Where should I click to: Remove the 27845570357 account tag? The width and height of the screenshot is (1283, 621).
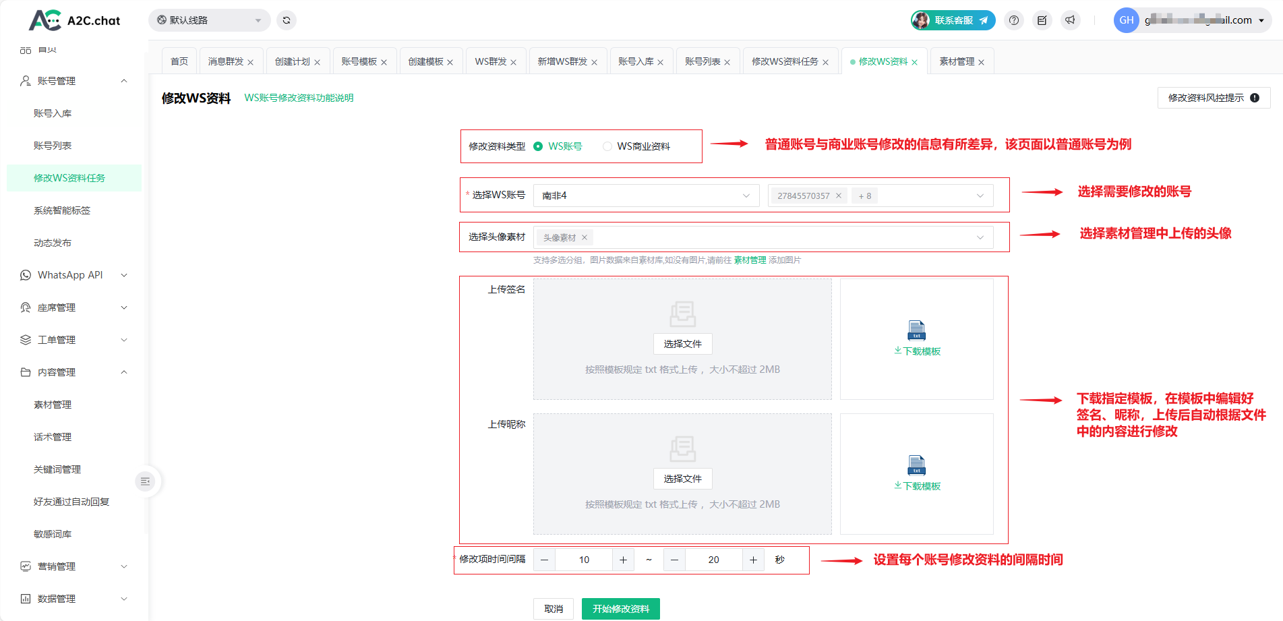839,196
